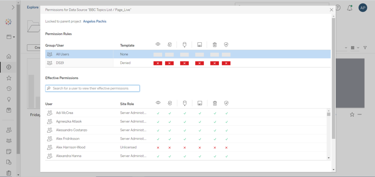375x177 pixels.
Task: Toggle Set Permissions cell for All Users
Action: coord(226,54)
